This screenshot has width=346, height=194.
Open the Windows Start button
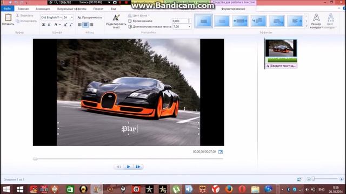[6, 189]
